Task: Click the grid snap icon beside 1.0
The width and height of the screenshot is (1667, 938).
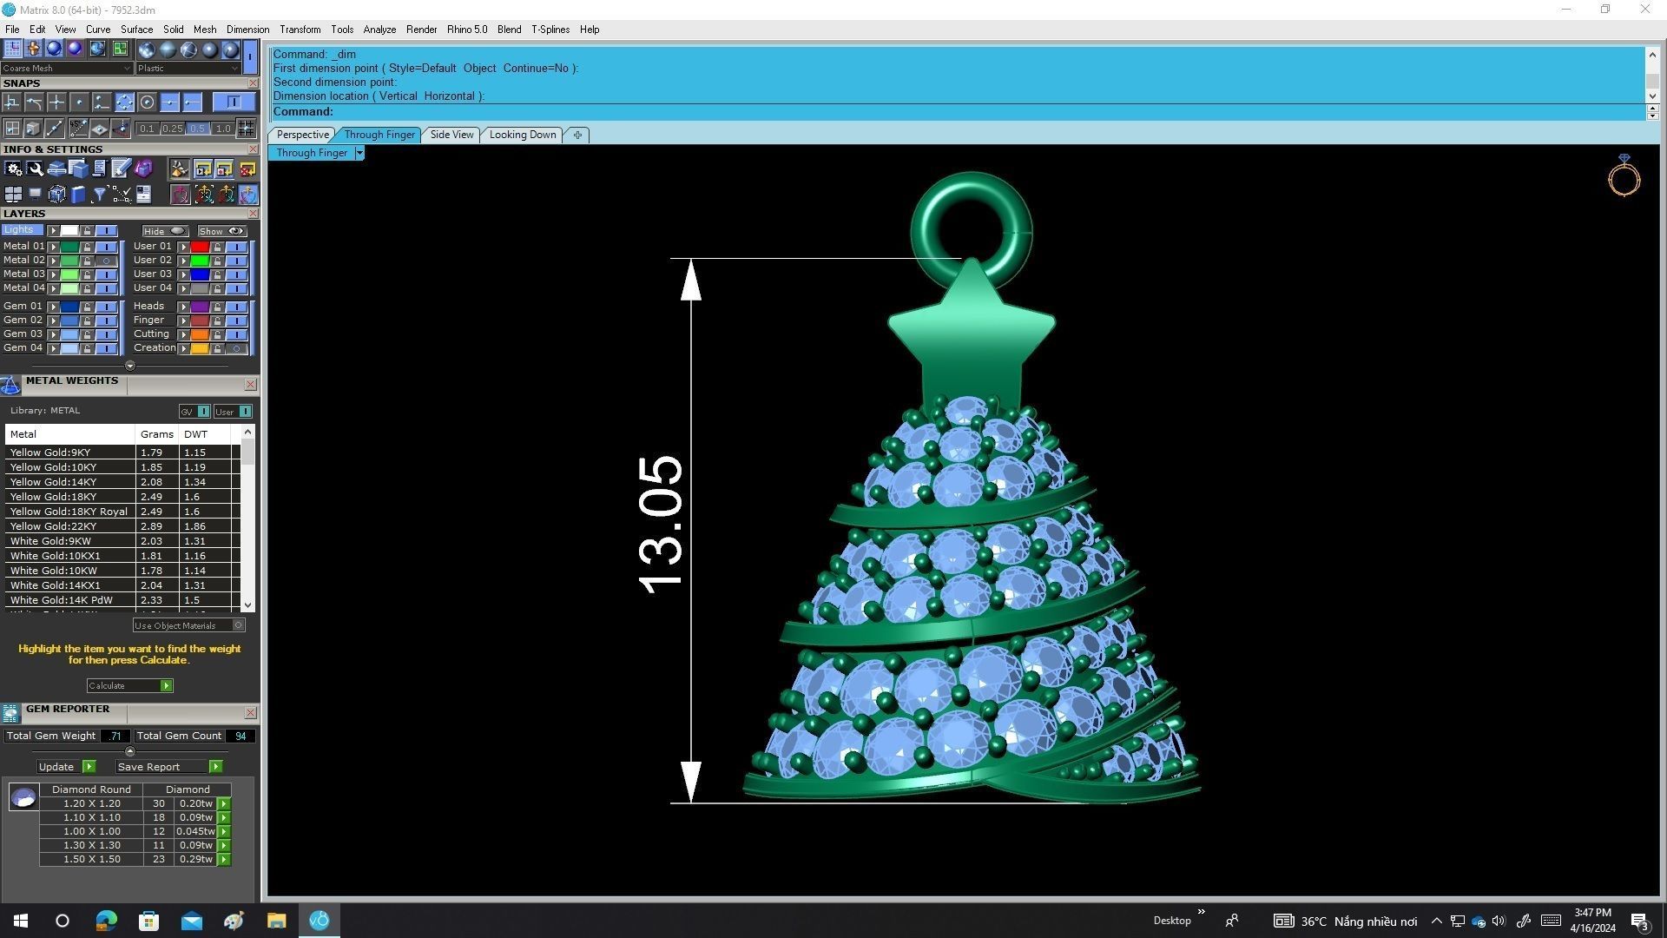Action: pos(247,129)
